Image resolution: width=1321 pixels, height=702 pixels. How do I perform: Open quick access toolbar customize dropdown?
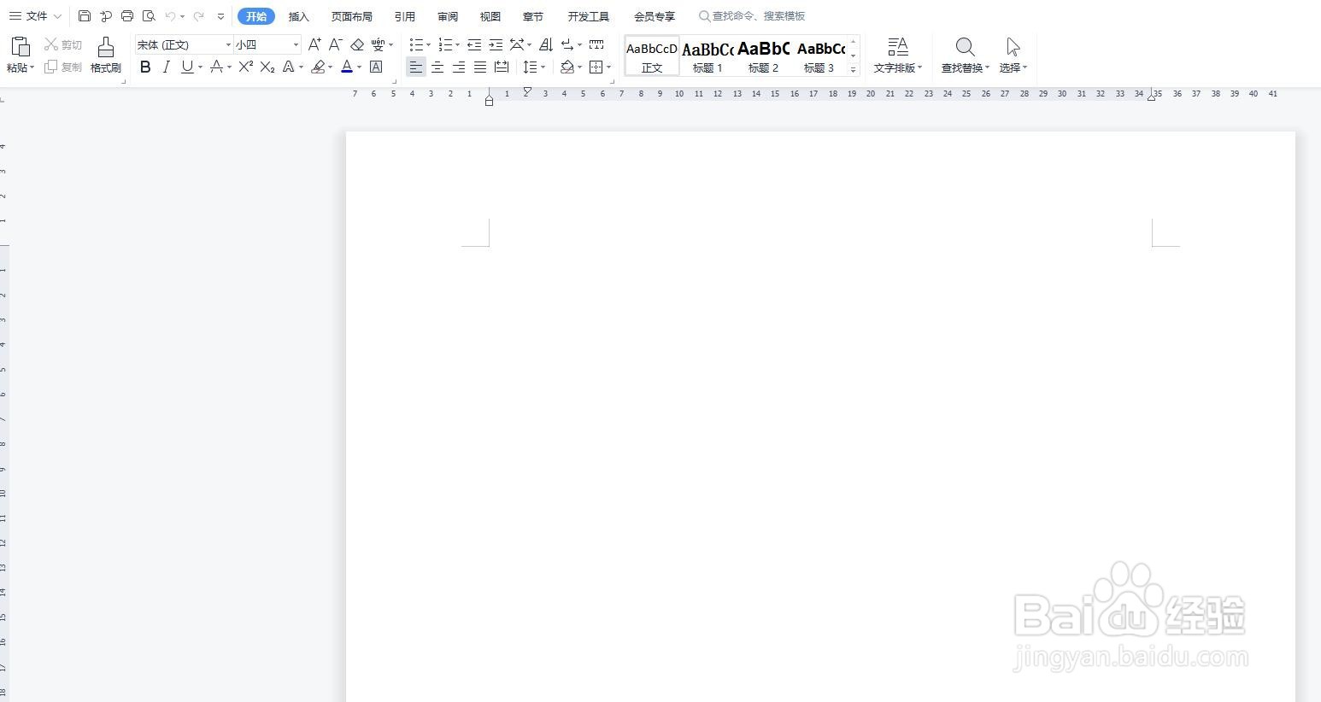(220, 16)
